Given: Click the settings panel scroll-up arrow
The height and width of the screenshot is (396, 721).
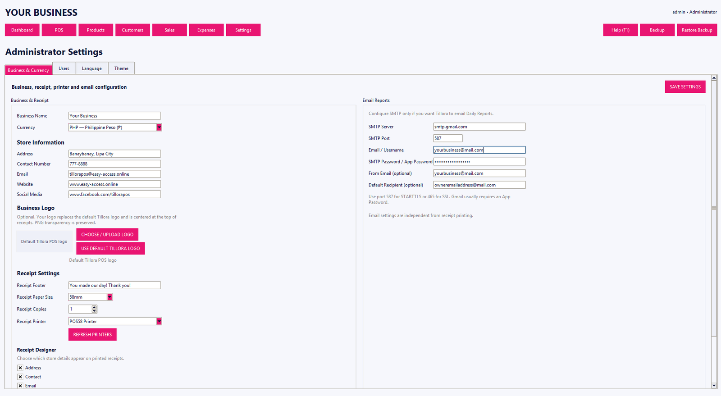Looking at the screenshot, I should click(x=714, y=78).
